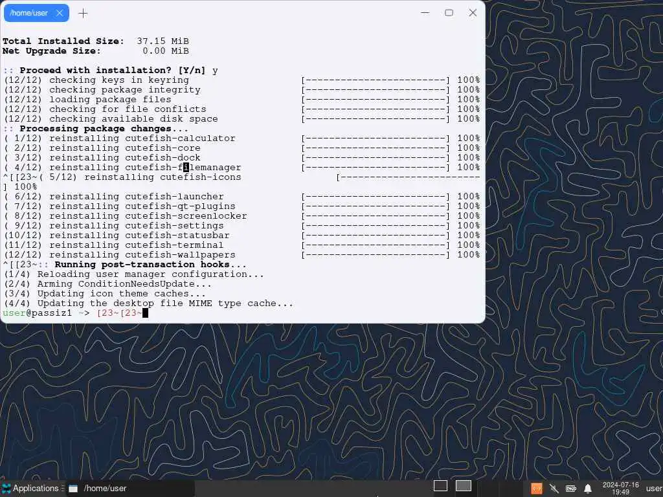The image size is (663, 497).
Task: Click the clock showing 2024-07-16 19:49
Action: click(x=620, y=489)
